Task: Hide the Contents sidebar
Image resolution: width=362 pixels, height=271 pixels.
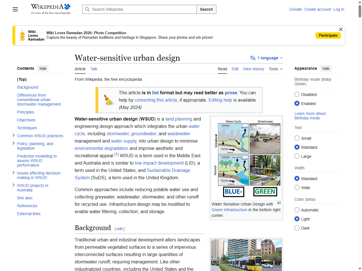Action: (x=43, y=68)
